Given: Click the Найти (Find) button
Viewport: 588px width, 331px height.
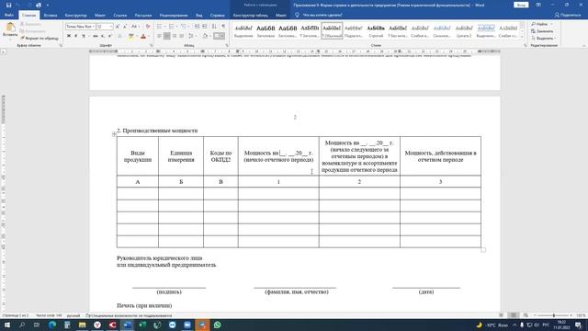Looking at the screenshot, I should click(540, 24).
